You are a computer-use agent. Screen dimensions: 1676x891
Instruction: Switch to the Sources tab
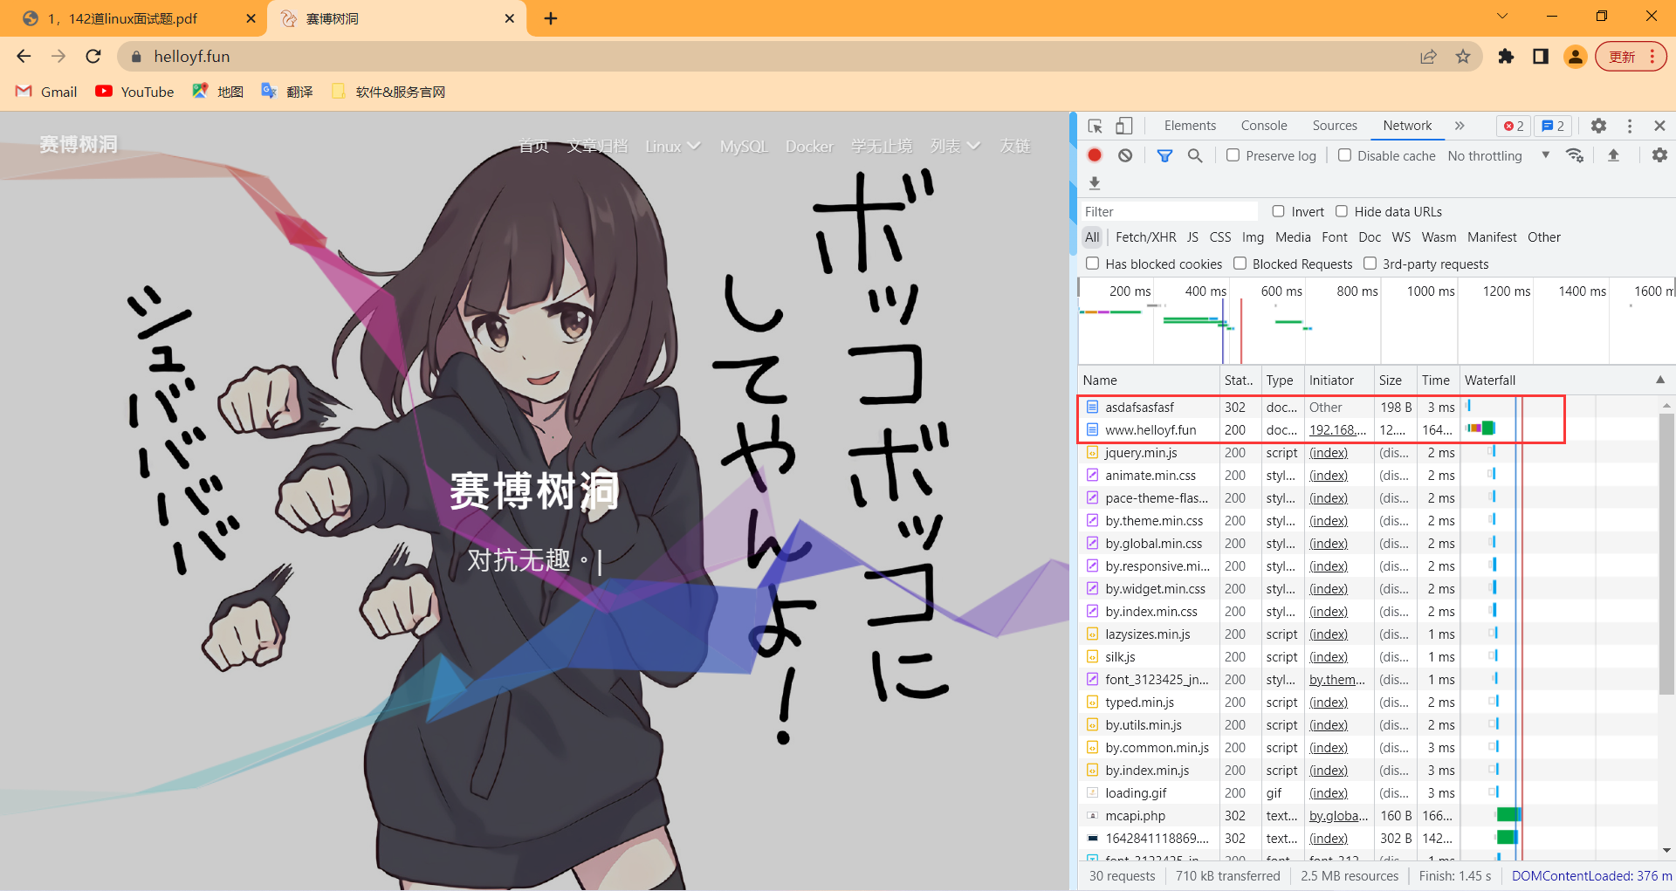point(1335,126)
